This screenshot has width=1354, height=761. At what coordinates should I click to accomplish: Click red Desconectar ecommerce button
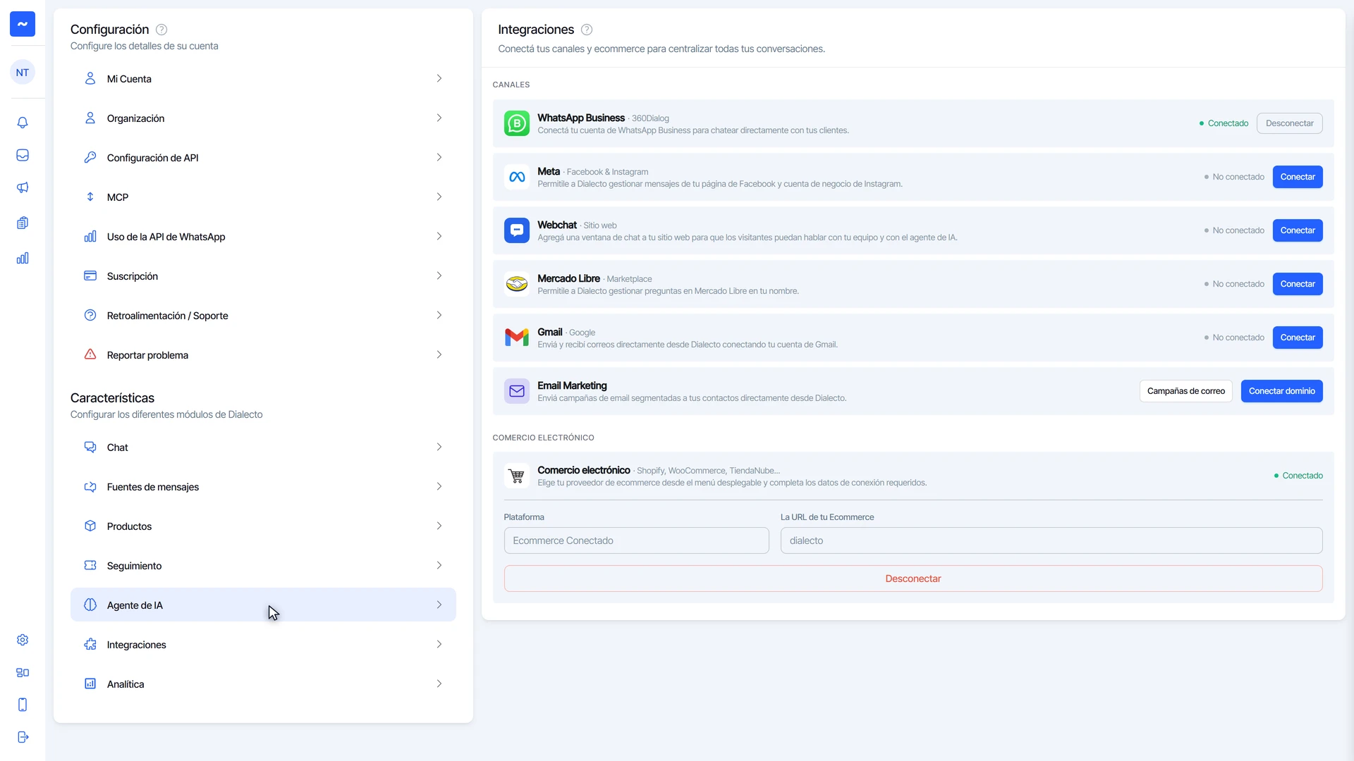click(913, 579)
